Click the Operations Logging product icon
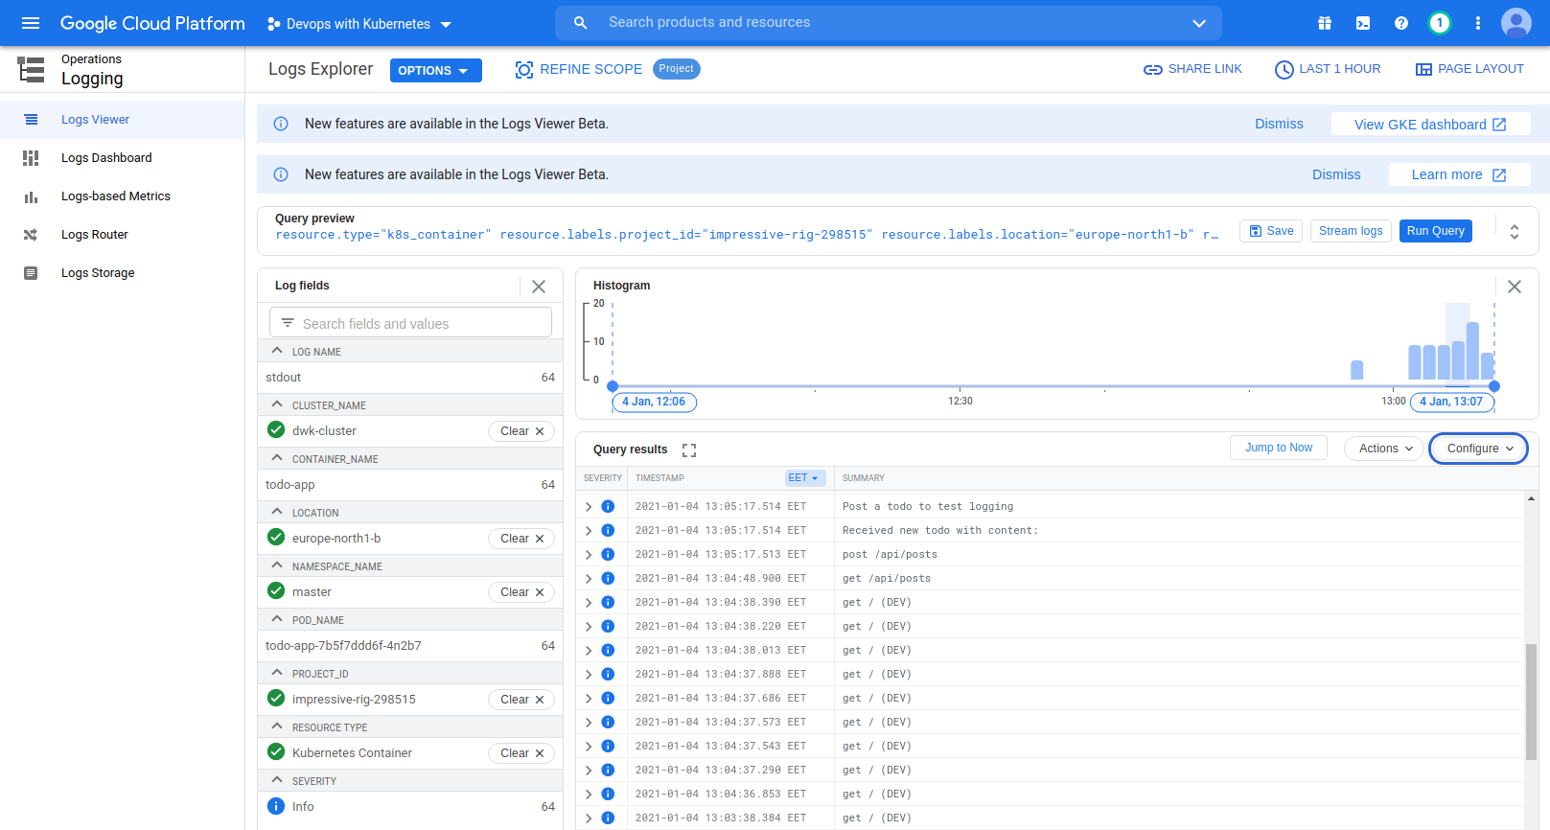Screen dimensions: 1550x830 pyautogui.click(x=31, y=69)
